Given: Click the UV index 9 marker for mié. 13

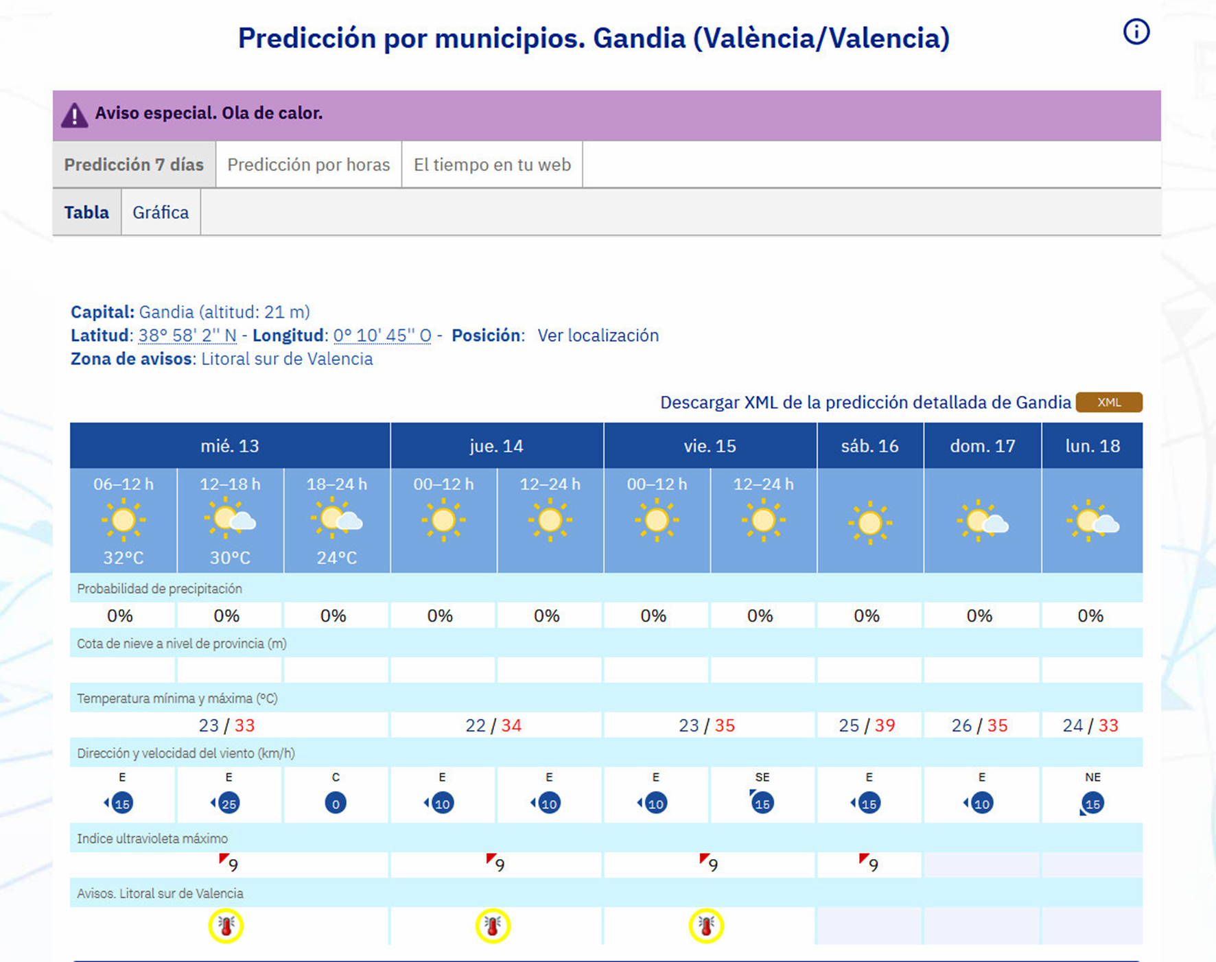Looking at the screenshot, I should (229, 864).
